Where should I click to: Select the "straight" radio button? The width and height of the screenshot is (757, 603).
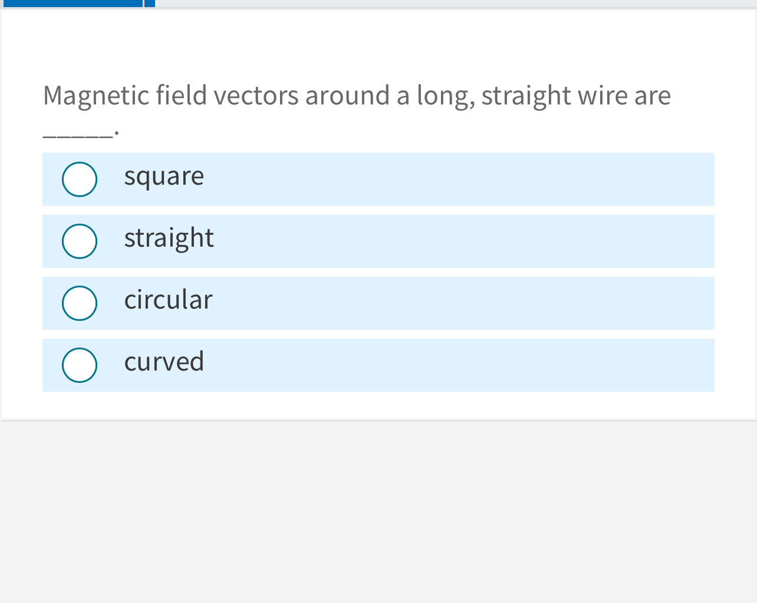(x=80, y=241)
